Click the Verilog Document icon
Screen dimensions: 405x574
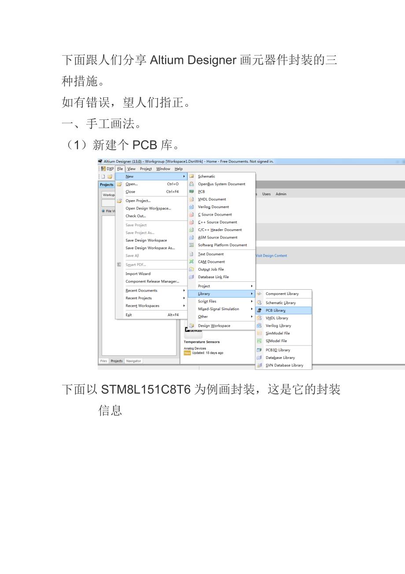[191, 207]
